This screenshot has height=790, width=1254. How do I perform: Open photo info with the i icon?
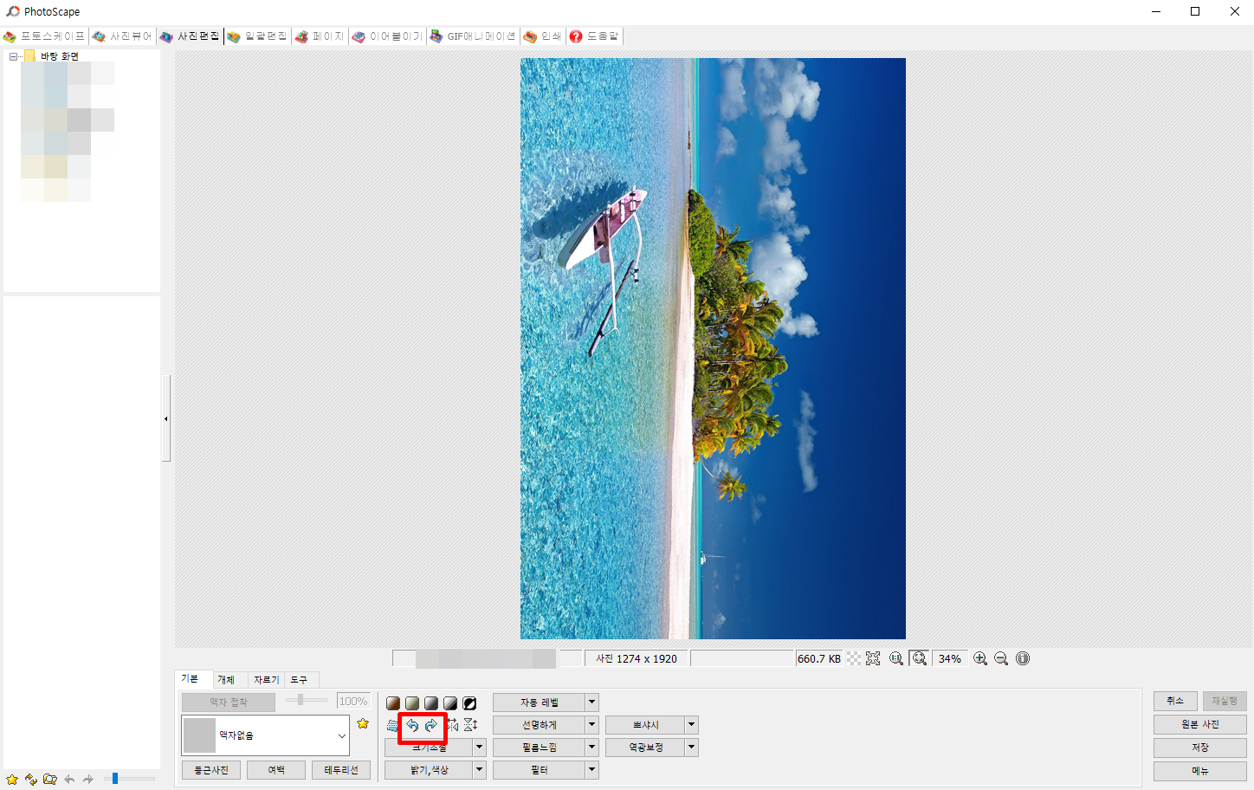tap(1023, 658)
